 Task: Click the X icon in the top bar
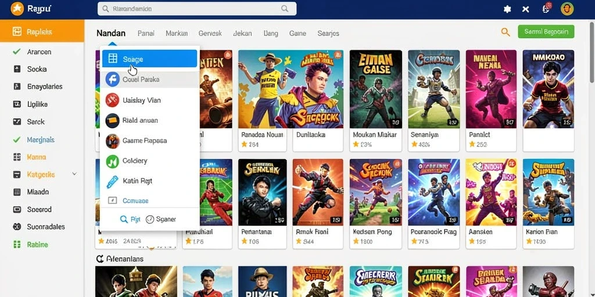(525, 9)
